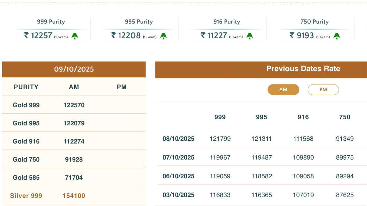
Task: Click the green up arrow beside 750 Purity price
Action: point(337,36)
